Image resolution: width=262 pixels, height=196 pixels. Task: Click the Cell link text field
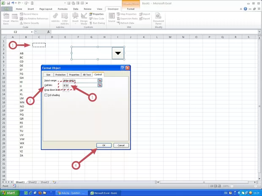click(80, 85)
